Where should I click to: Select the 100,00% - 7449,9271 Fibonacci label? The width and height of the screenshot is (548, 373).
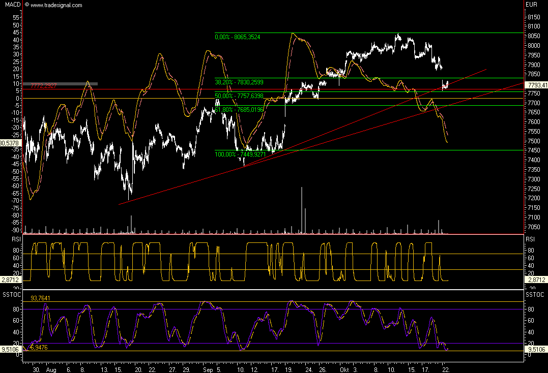[x=242, y=153]
